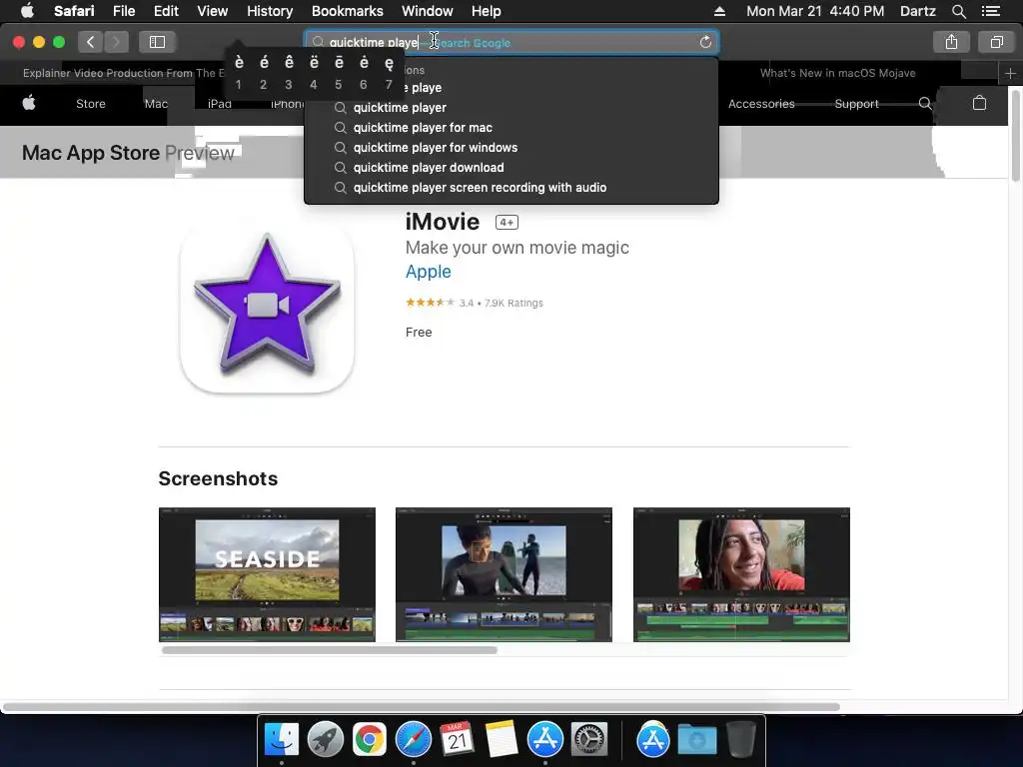Open the Window menu
The image size is (1023, 767).
point(428,11)
